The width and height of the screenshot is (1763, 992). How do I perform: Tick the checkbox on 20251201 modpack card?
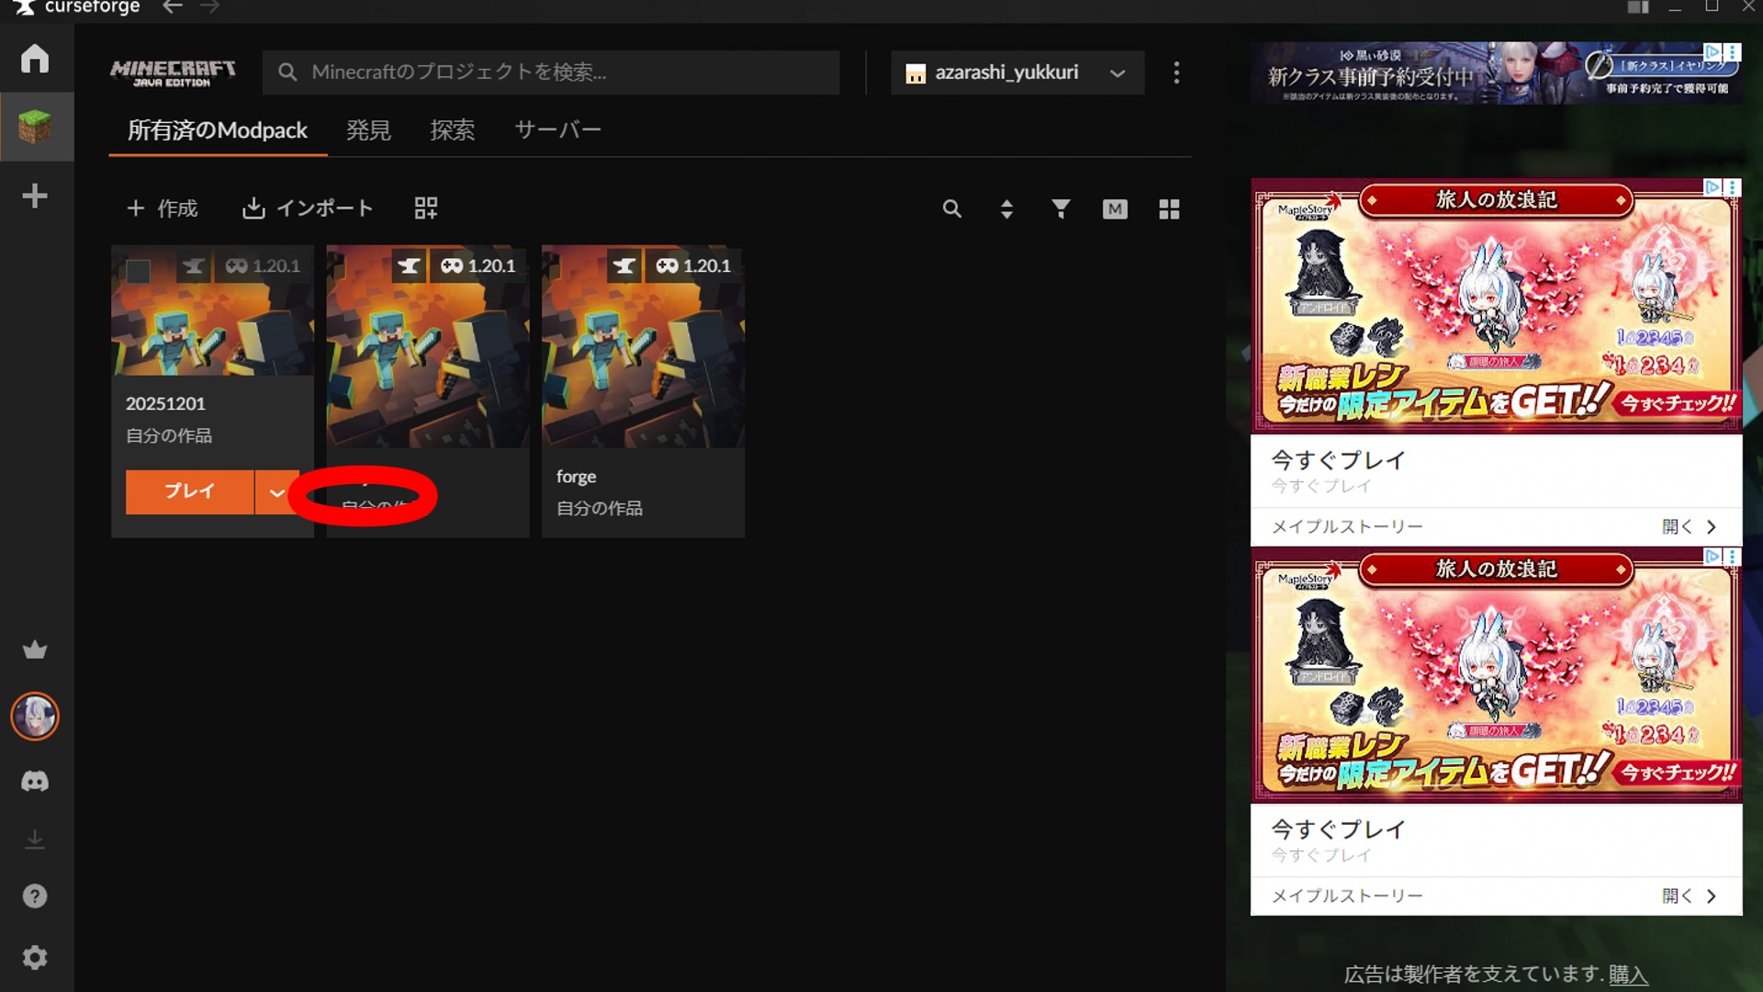tap(138, 271)
